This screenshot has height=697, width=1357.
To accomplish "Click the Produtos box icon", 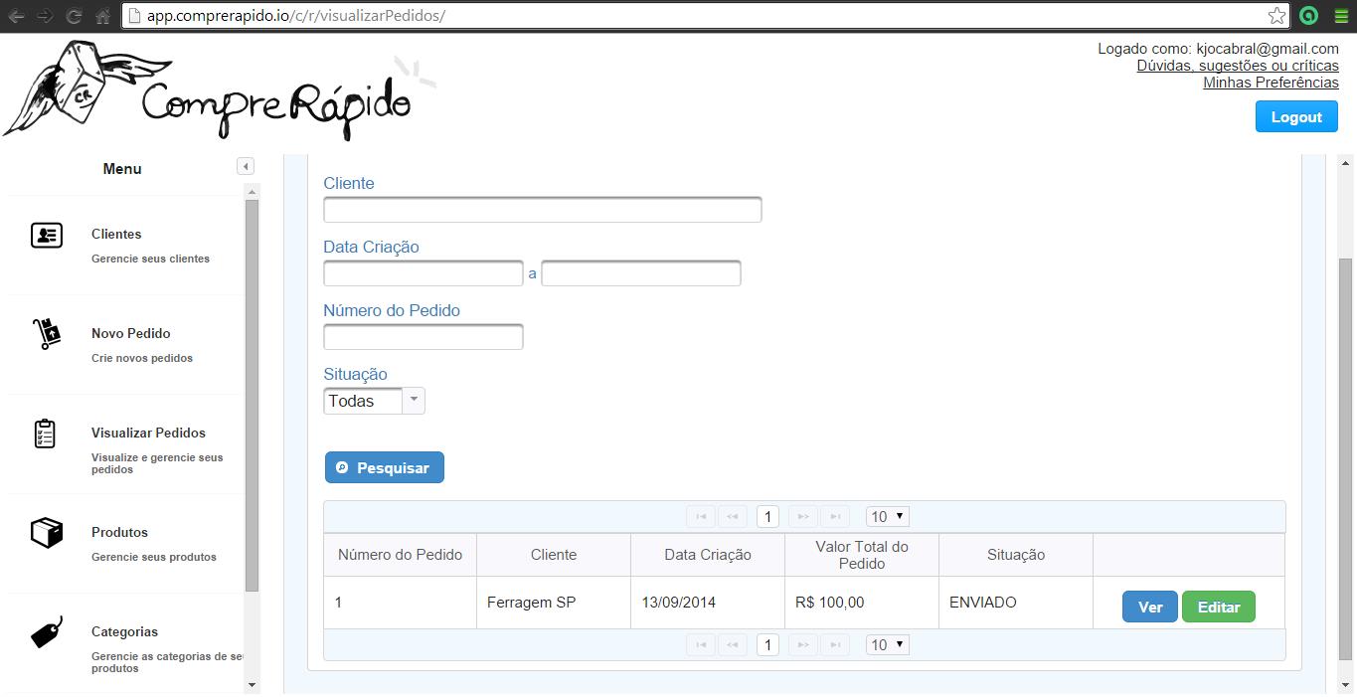I will (x=47, y=533).
